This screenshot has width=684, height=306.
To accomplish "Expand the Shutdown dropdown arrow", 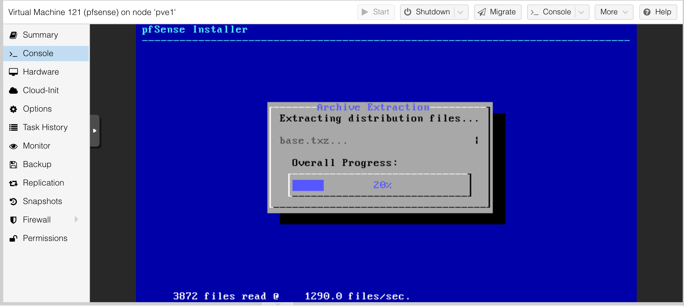I will pos(460,12).
